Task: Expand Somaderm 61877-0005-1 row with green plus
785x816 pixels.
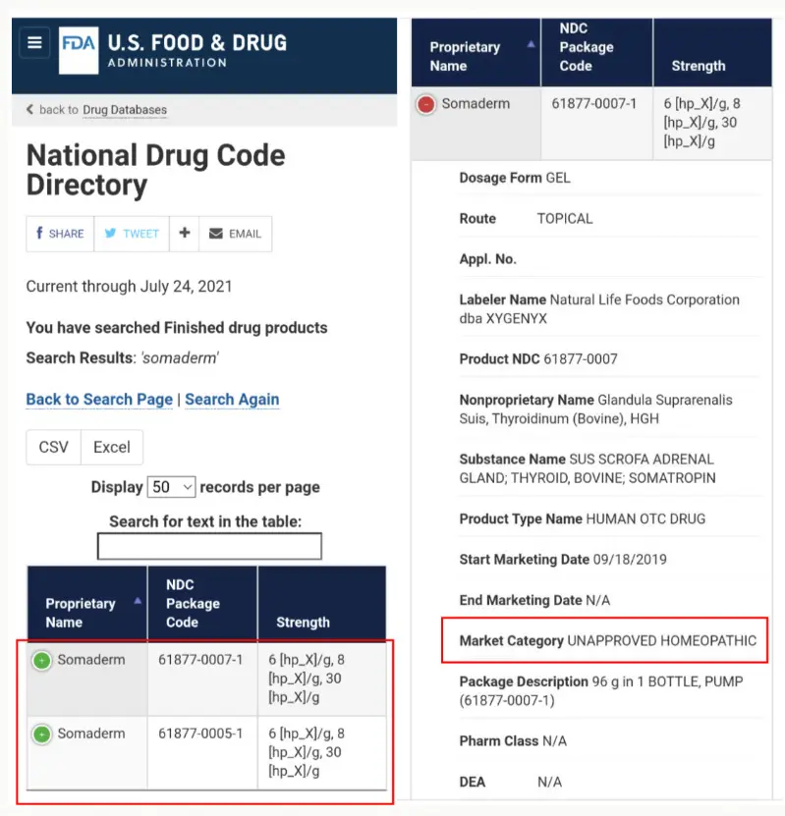Action: click(x=41, y=734)
